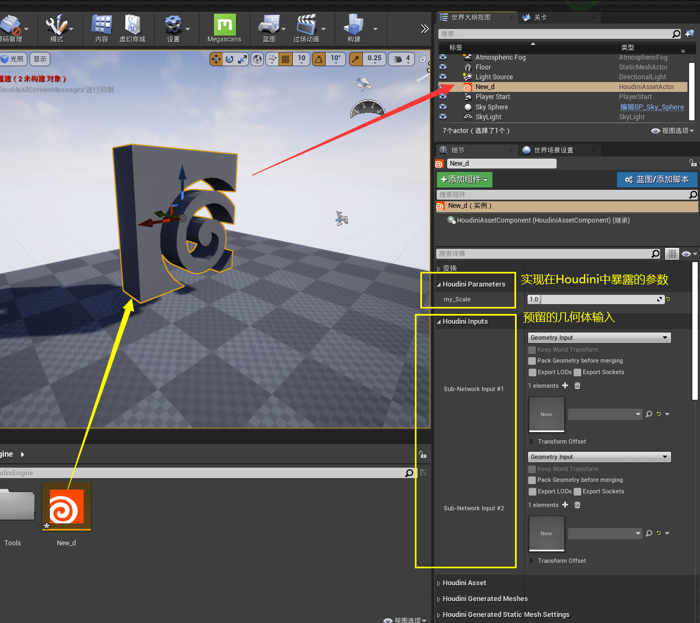
Task: Click the 模式 modes toolbar icon
Action: point(57,28)
